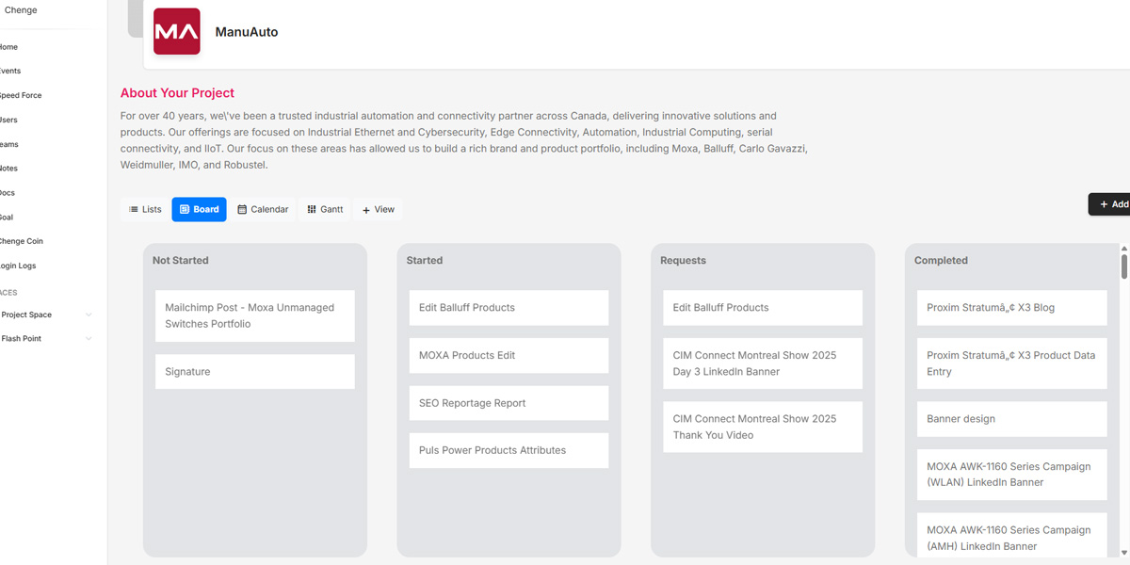Open MOXA AWK-1160 WLAN LinkedIn Banner card

[1012, 475]
